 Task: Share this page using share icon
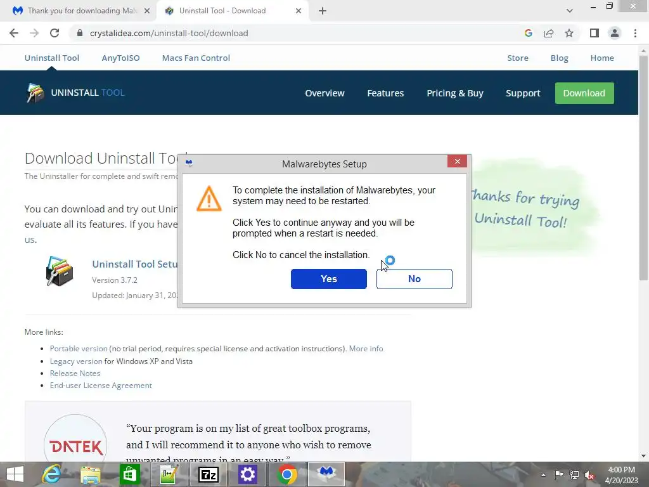[x=549, y=33]
